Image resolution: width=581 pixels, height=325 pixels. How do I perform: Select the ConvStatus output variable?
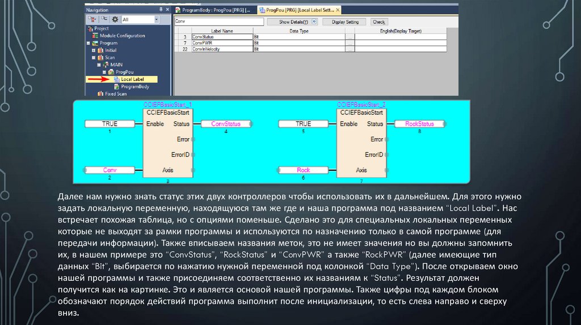coord(226,124)
